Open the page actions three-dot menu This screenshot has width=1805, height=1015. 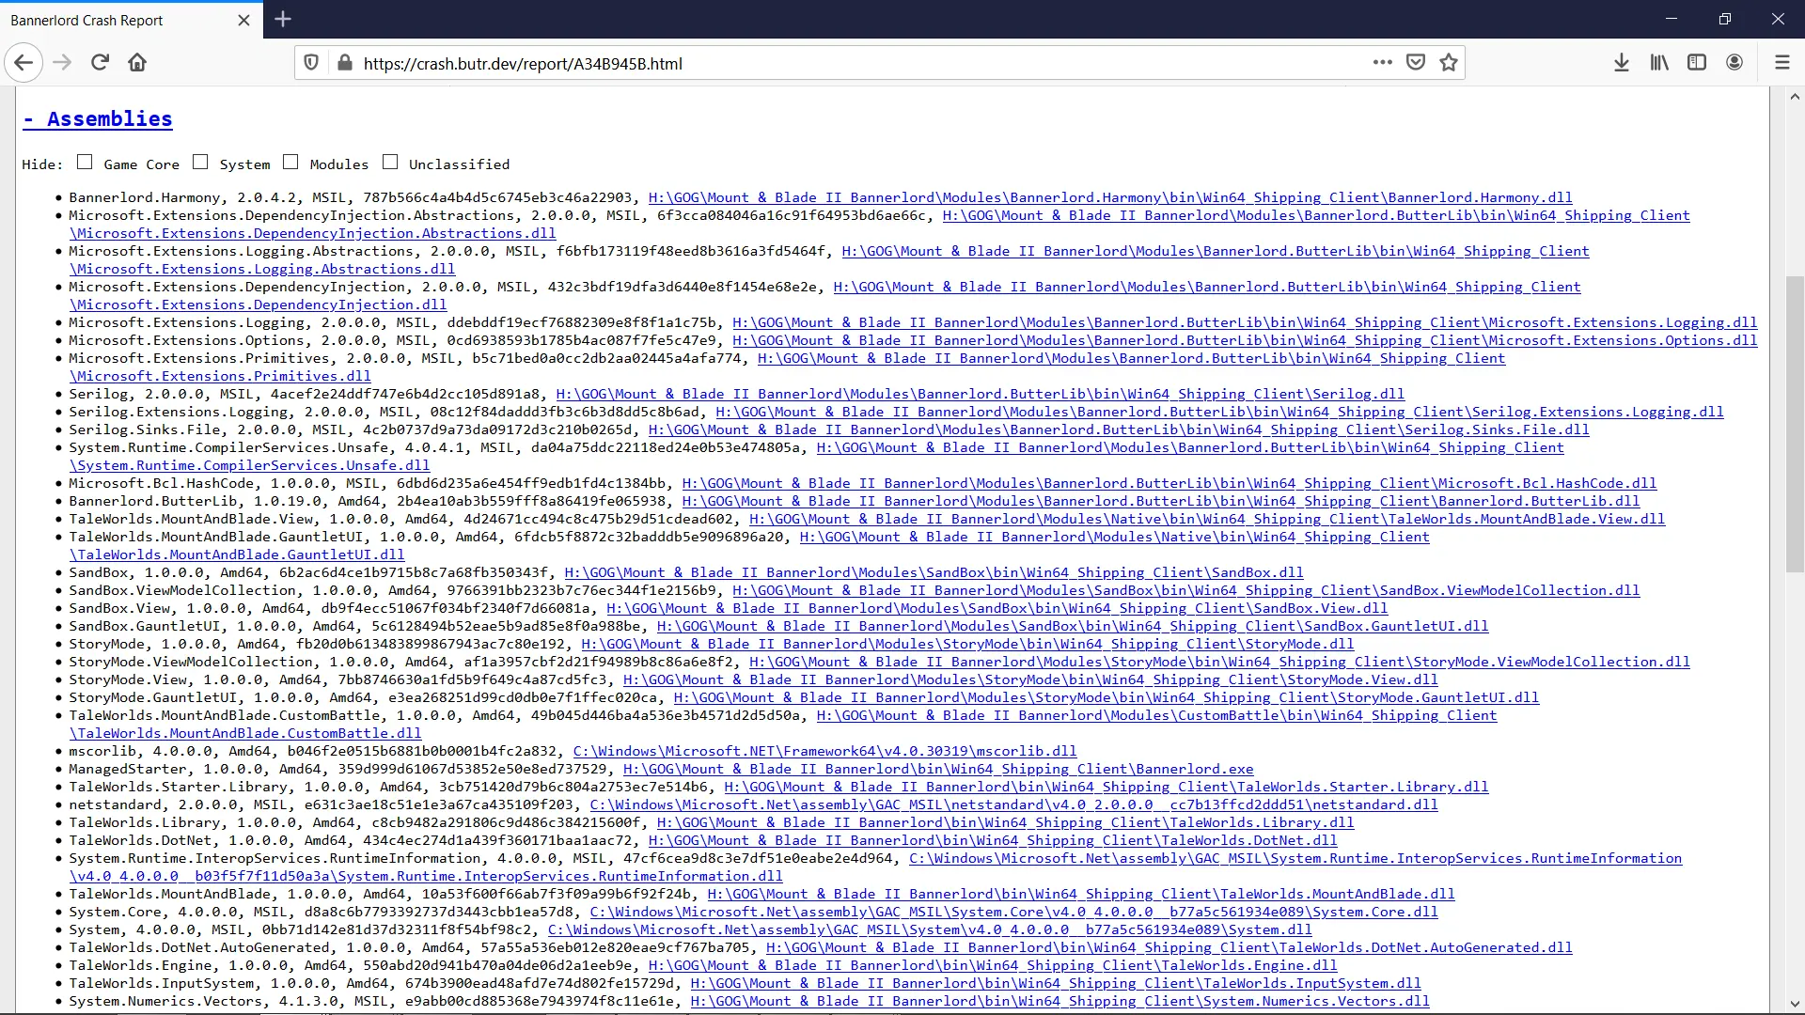(x=1382, y=63)
